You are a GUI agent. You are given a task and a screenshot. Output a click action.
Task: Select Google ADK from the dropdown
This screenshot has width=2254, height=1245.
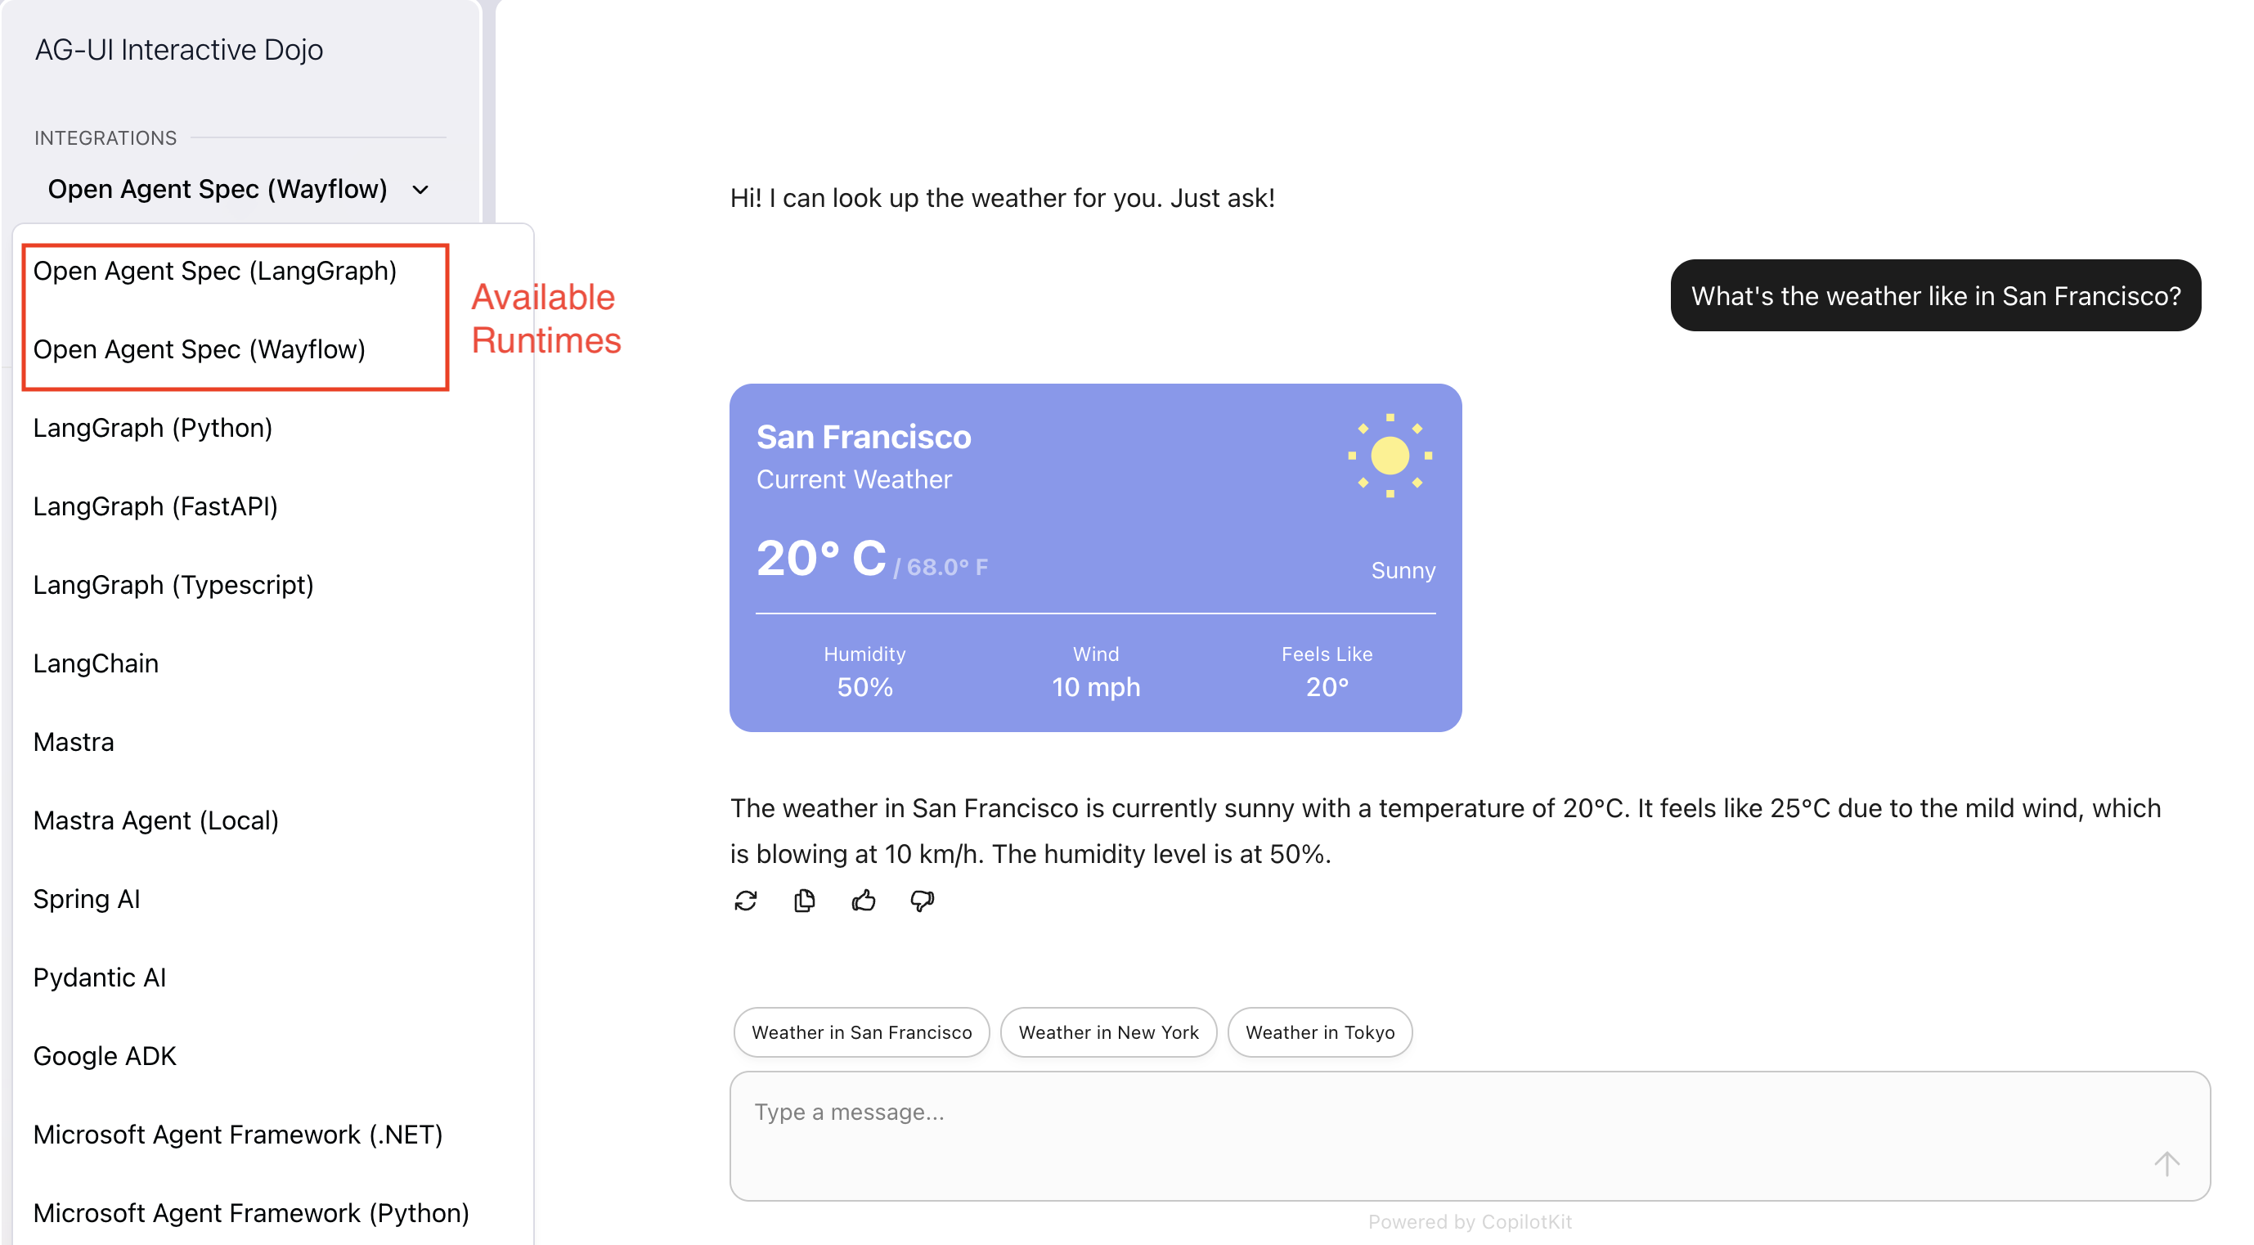click(x=105, y=1056)
